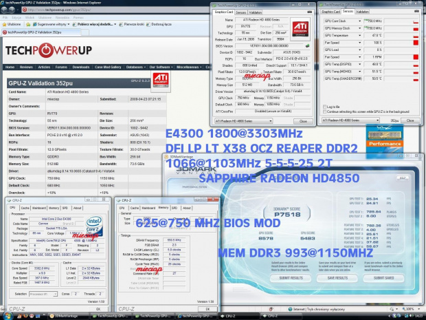Click the Downloads link on TechPowerUp nav bar
Screen dimensions: 426x320
[x=80, y=67]
